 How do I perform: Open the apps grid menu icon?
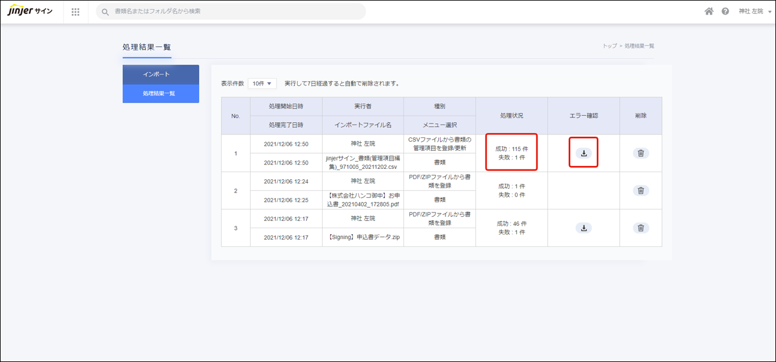coord(76,12)
